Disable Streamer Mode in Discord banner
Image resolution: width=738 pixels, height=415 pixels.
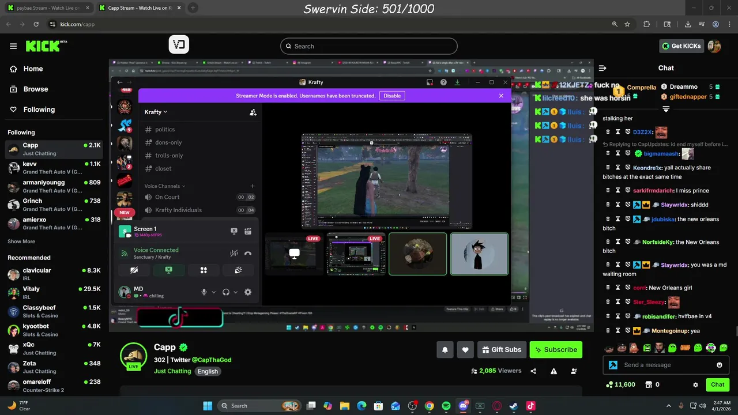pyautogui.click(x=392, y=96)
